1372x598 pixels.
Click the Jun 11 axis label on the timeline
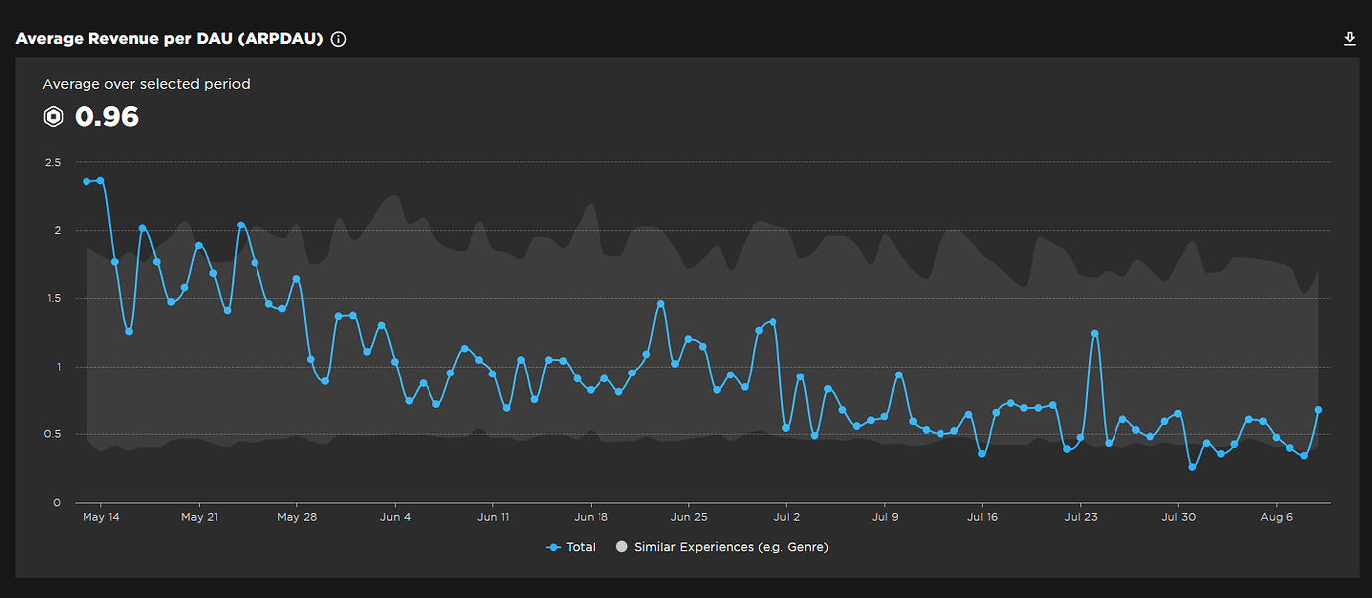pos(493,517)
